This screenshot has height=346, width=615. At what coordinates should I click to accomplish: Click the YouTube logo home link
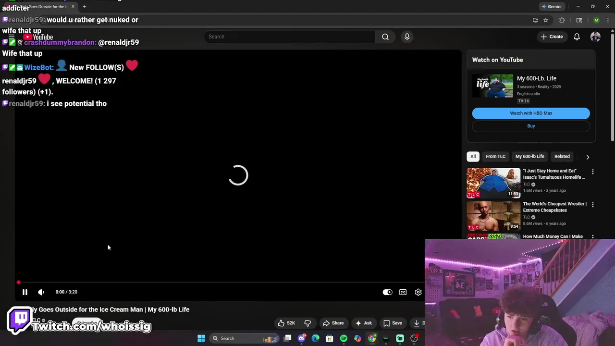(x=38, y=37)
